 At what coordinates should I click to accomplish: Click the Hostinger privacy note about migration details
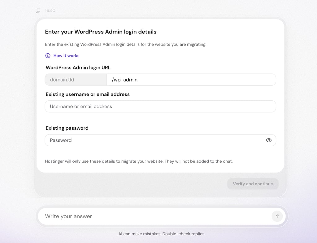[139, 161]
